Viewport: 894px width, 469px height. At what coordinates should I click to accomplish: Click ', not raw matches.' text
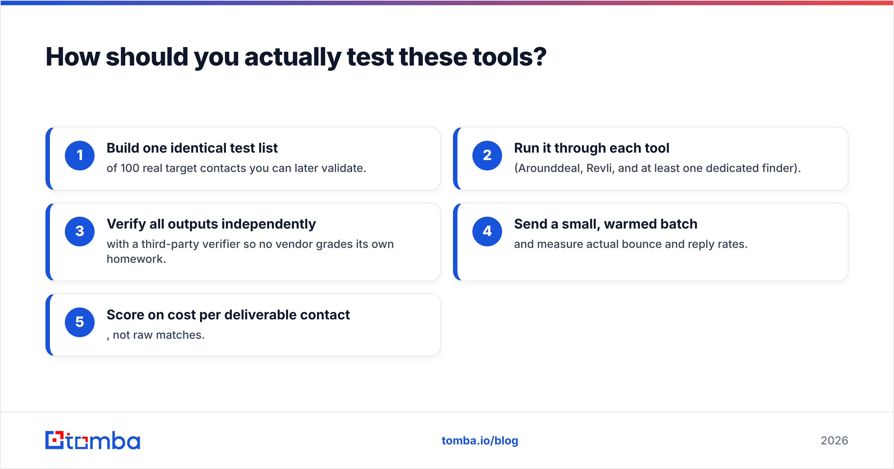tap(156, 335)
